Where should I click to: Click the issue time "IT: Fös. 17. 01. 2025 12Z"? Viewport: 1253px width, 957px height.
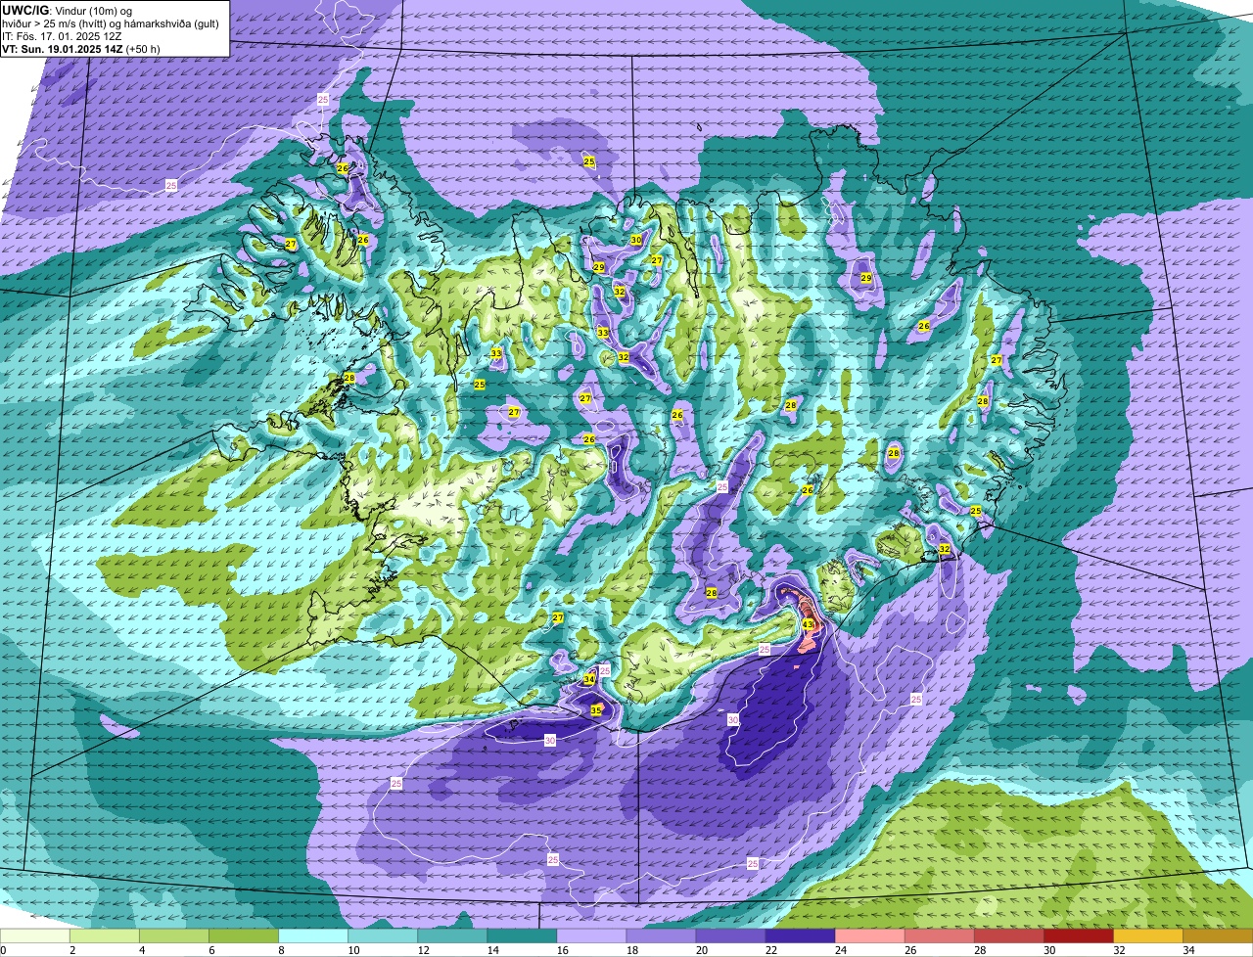61,36
